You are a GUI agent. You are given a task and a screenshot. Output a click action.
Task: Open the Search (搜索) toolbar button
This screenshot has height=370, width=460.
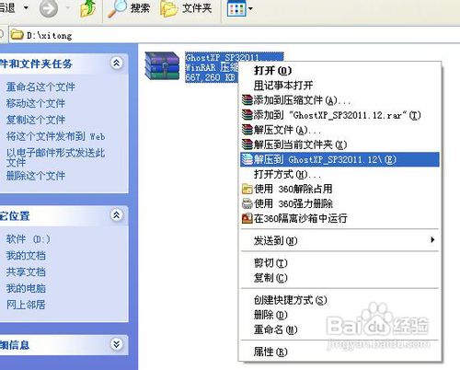click(129, 8)
